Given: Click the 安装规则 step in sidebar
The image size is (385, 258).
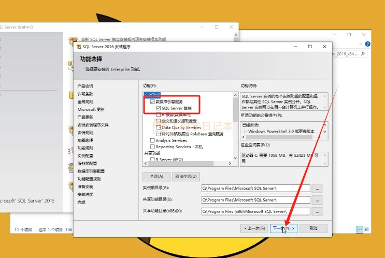Looking at the screenshot, I should point(85,133).
